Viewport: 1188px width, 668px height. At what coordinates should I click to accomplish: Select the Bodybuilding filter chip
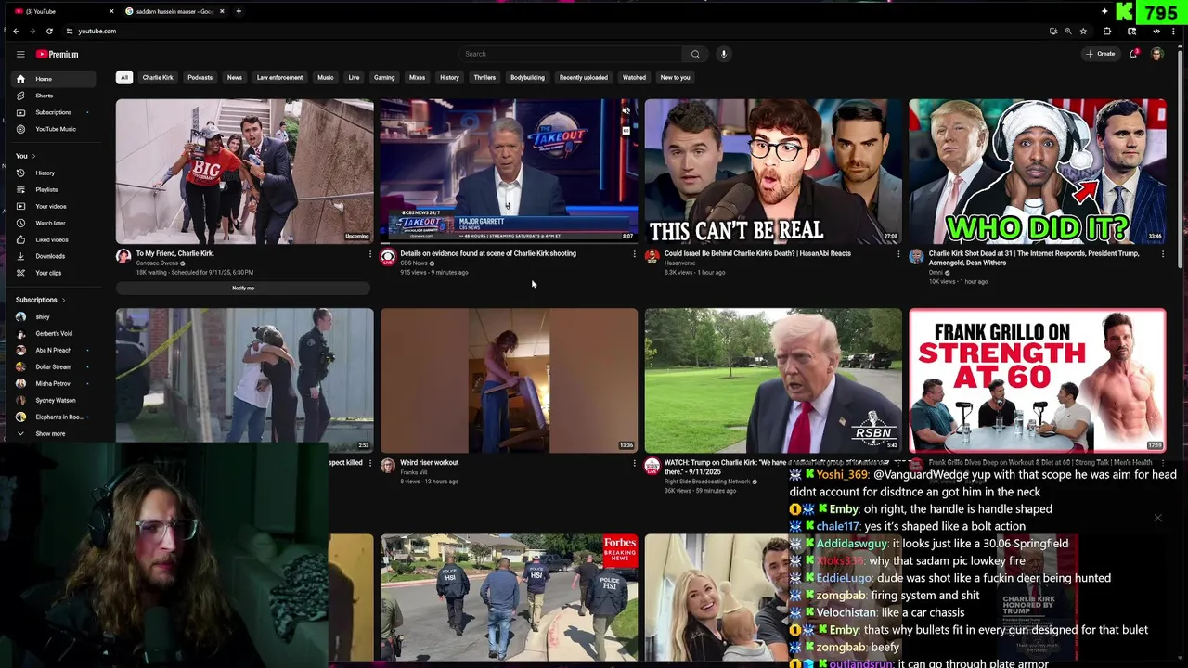(527, 78)
